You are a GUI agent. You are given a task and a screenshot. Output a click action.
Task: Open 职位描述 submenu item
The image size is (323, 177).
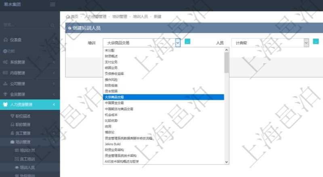point(23,116)
